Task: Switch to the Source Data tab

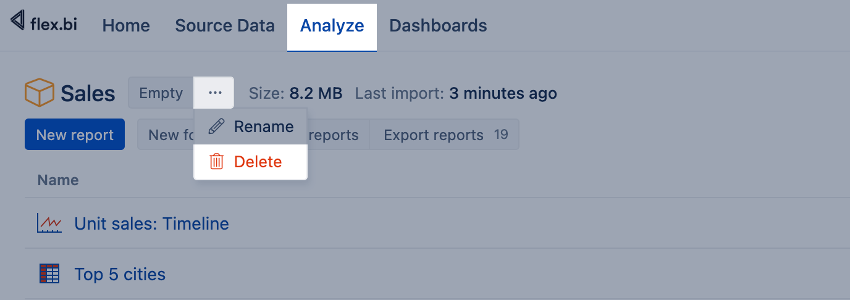Action: (x=225, y=26)
